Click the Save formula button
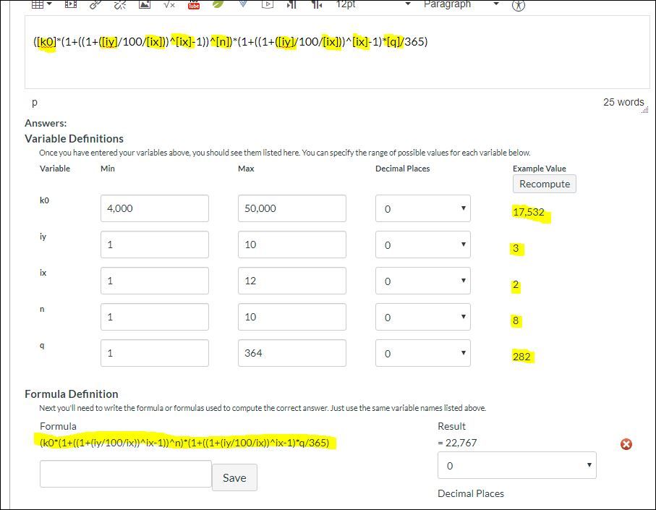656x510 pixels. [234, 477]
